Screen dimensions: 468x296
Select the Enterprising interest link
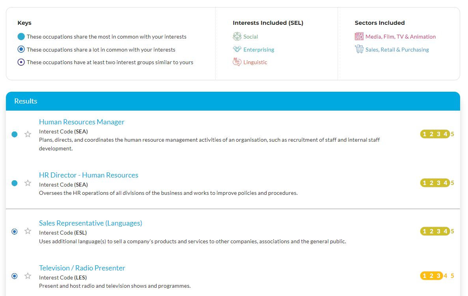point(259,50)
